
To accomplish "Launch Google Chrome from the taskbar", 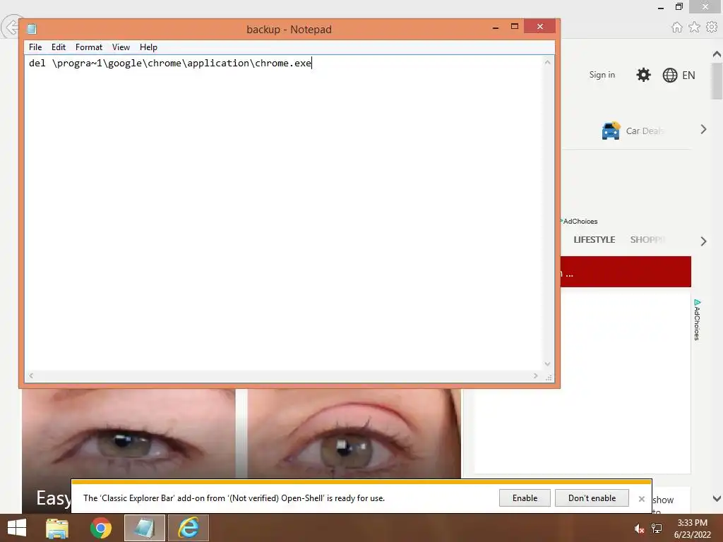I will [x=101, y=528].
